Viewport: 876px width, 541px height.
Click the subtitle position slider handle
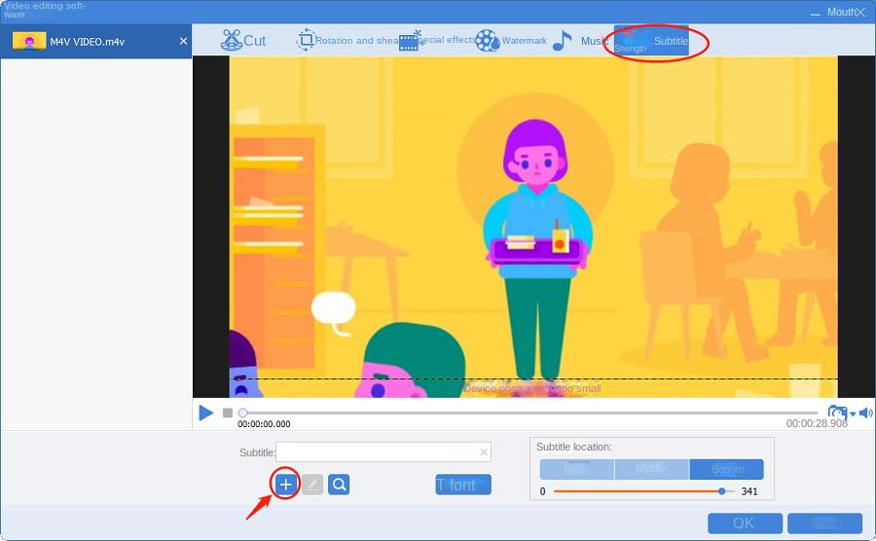pyautogui.click(x=721, y=491)
